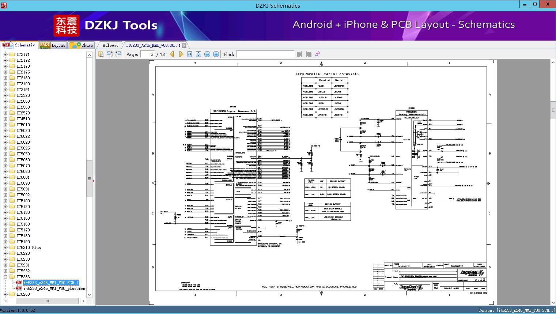This screenshot has width=556, height=314.
Task: Click the document vertical scrollbar thumb
Action: click(x=553, y=110)
